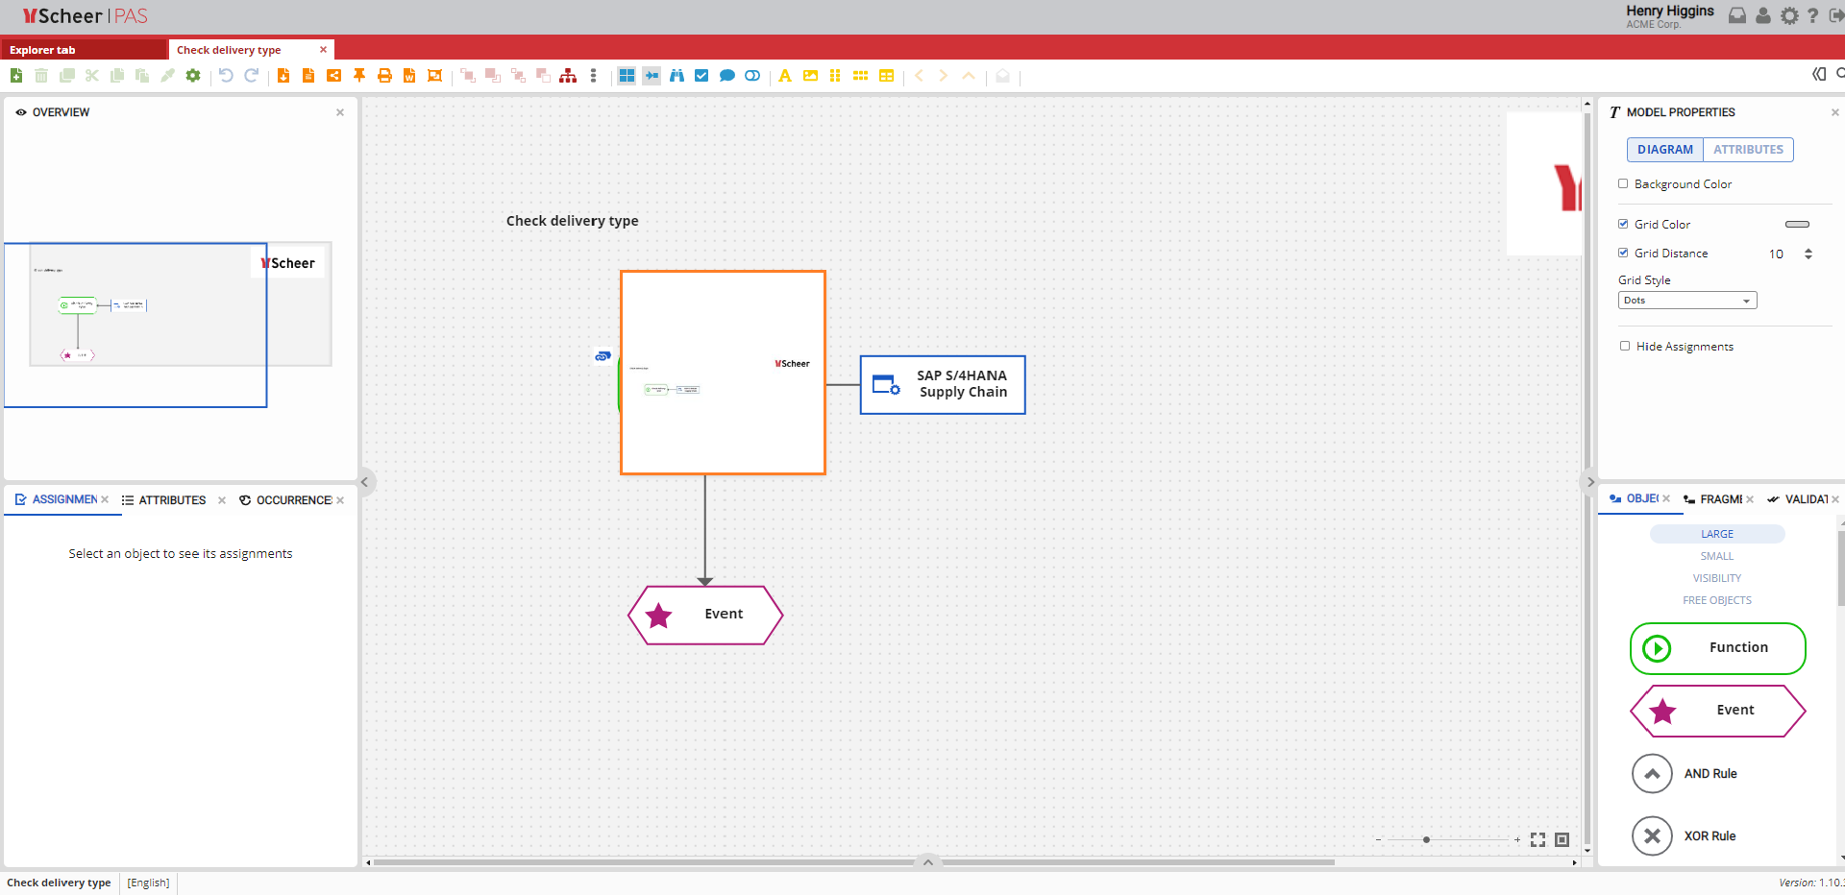Open the Grid Style dropdown
The image size is (1845, 895).
pyautogui.click(x=1686, y=301)
